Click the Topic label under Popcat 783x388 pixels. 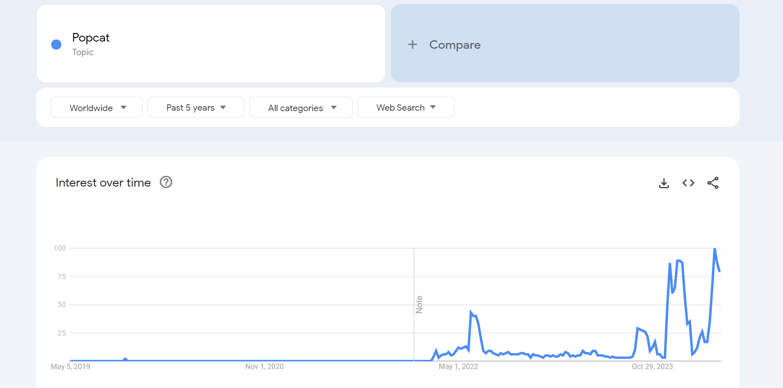pyautogui.click(x=83, y=52)
